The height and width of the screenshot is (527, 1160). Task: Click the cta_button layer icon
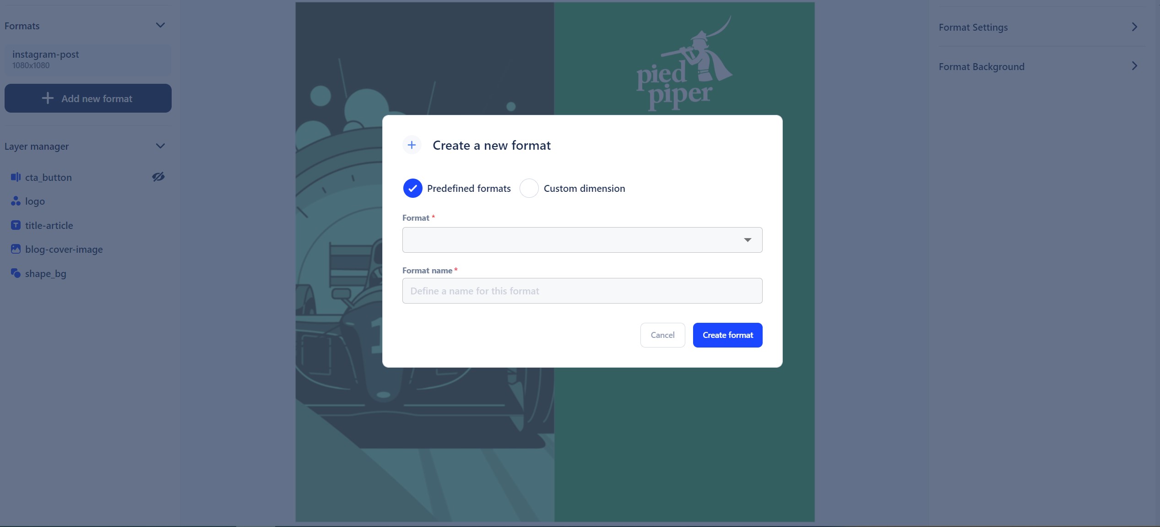pos(16,177)
